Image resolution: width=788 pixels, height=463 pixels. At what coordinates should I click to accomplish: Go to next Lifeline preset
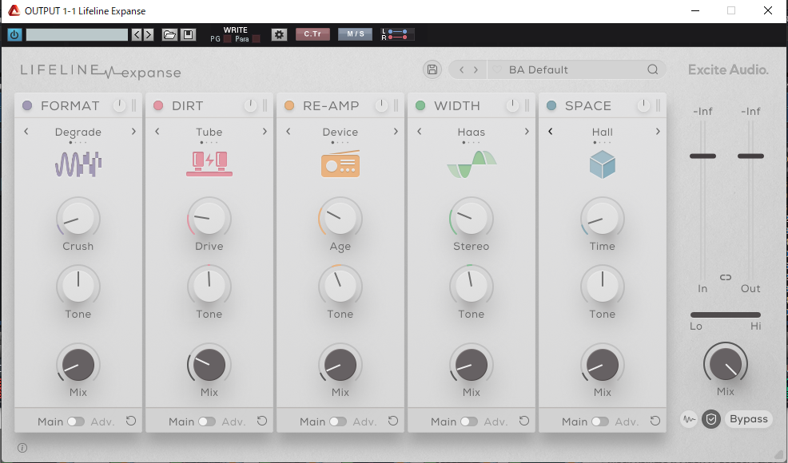(x=476, y=69)
